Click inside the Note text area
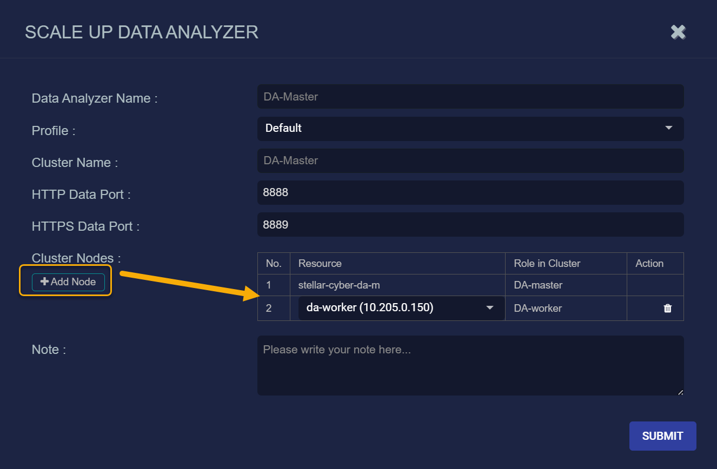717x469 pixels. point(470,365)
